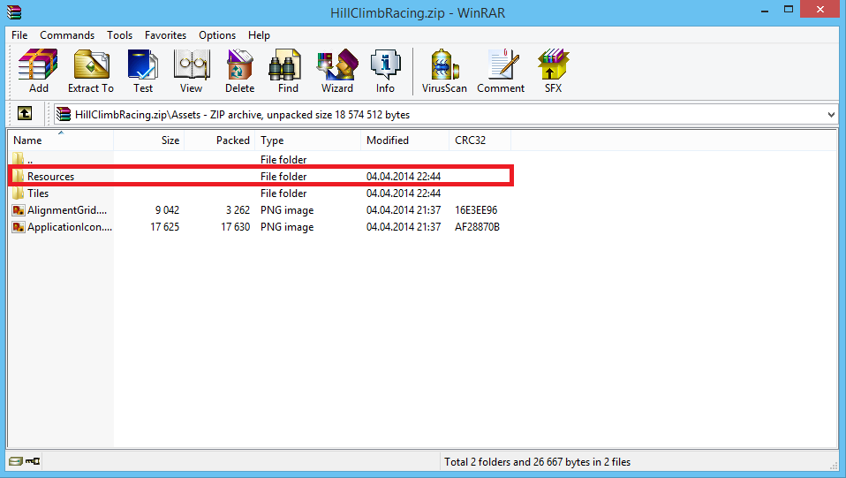
Task: Click the packed value '17 630'
Action: tap(235, 227)
